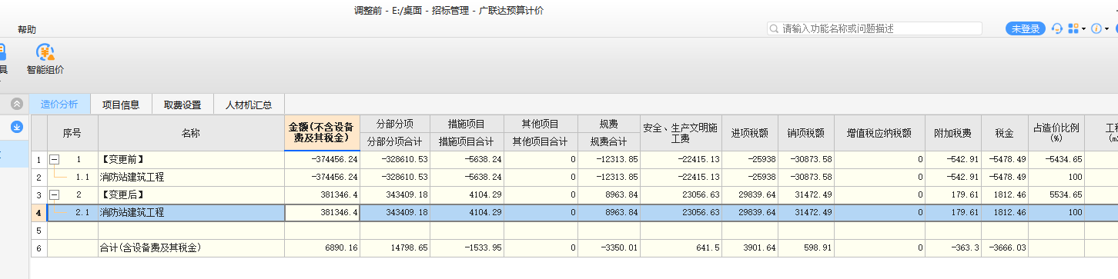Click total cell 641.5
The height and width of the screenshot is (279, 1118).
pos(681,248)
